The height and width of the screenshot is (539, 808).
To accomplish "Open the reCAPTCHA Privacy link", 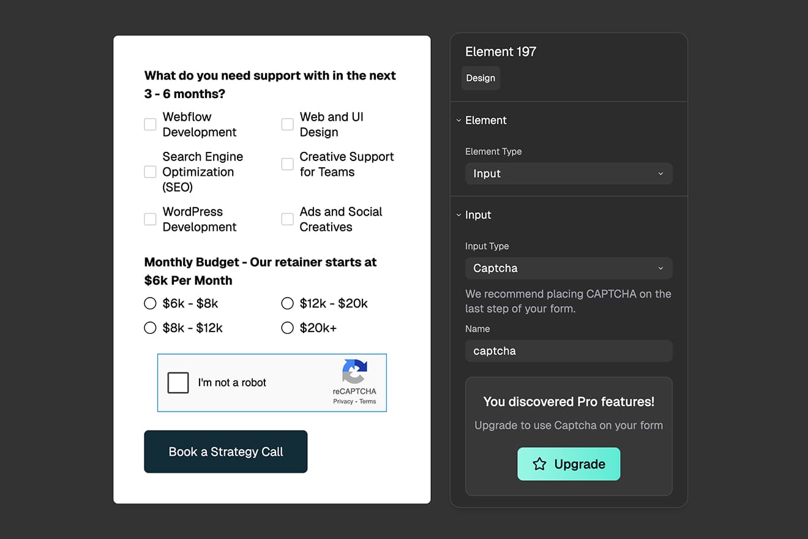I will (343, 401).
